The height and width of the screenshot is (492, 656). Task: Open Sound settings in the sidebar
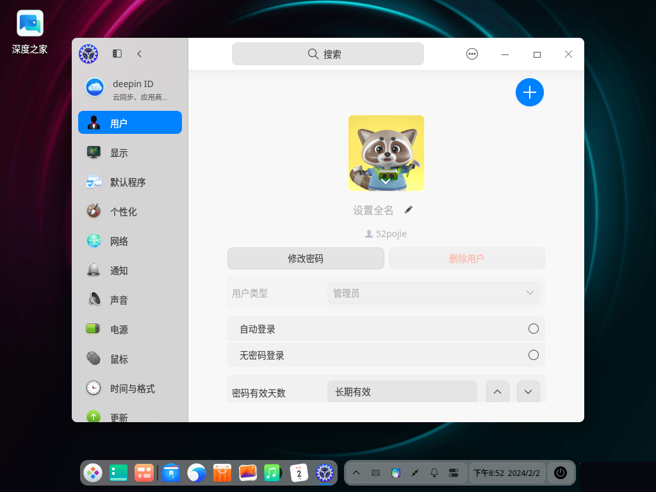(x=118, y=300)
